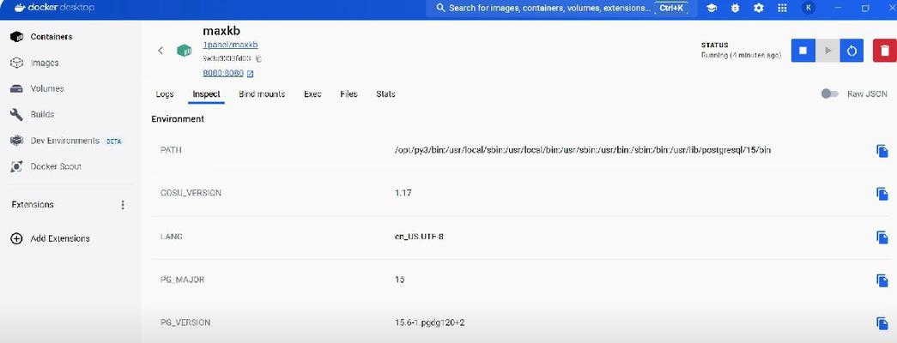Click the GOSU_VERSION variable name

tap(191, 193)
